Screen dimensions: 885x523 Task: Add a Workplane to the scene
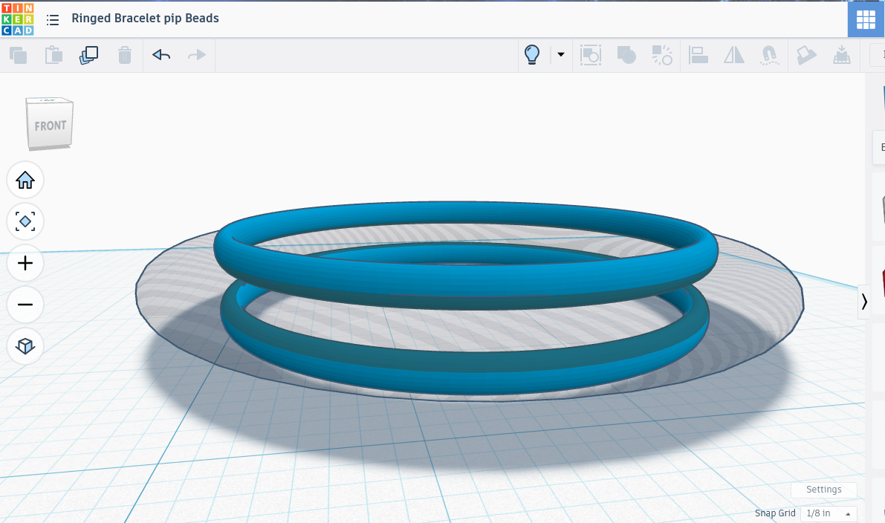click(x=806, y=55)
